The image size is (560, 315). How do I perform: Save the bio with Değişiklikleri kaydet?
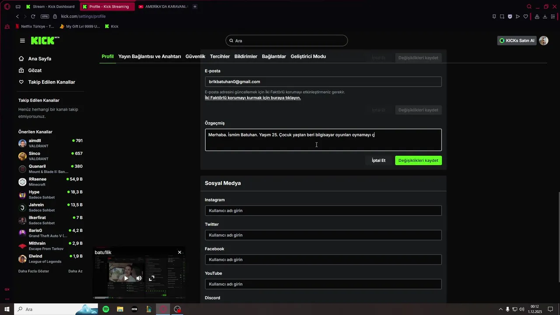pyautogui.click(x=418, y=161)
